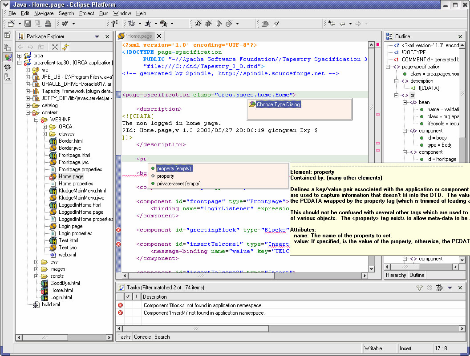Toggle the Java perspective button

7,57
